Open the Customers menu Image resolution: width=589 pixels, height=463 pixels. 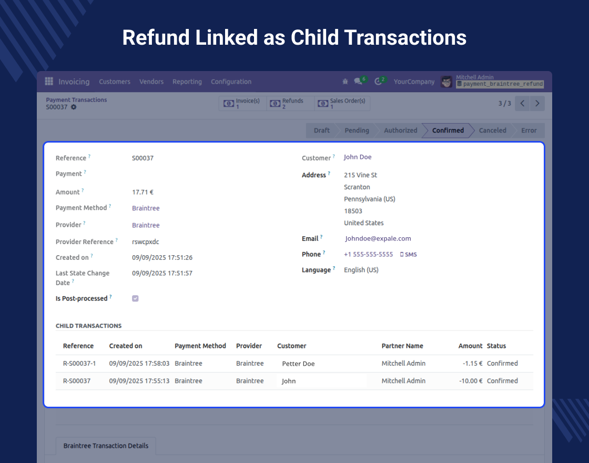tap(115, 82)
